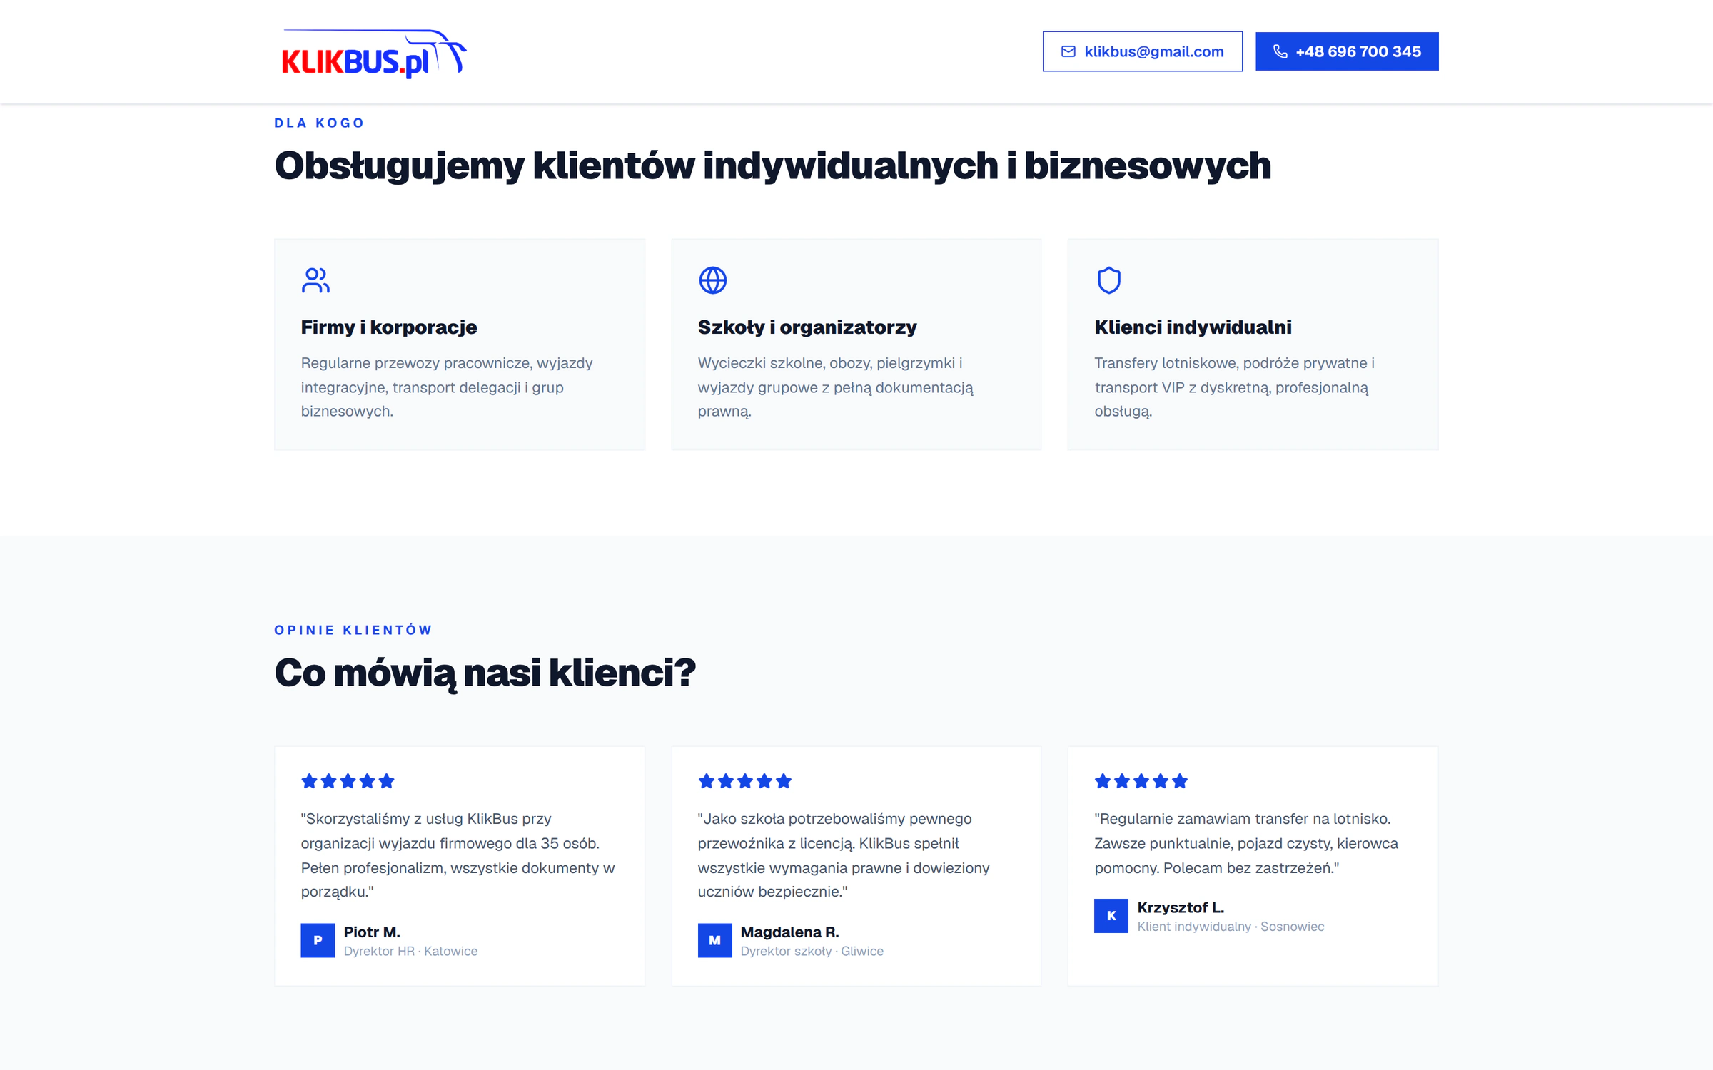This screenshot has width=1713, height=1070.
Task: Click review text starting 'Jako szkoła potrzebowaliśmy'
Action: [844, 855]
